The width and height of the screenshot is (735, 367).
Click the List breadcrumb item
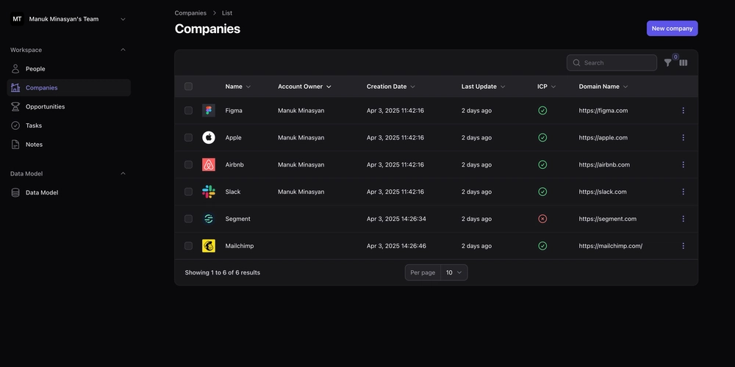[227, 13]
